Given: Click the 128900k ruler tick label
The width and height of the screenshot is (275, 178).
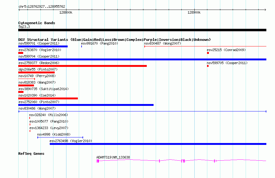Looking at the screenshot, I should click(x=194, y=12).
